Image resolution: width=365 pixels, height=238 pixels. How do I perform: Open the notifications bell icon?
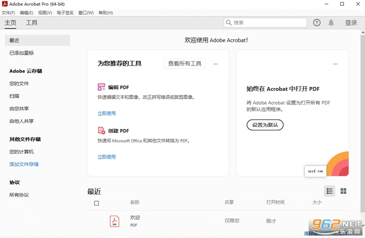pyautogui.click(x=331, y=23)
